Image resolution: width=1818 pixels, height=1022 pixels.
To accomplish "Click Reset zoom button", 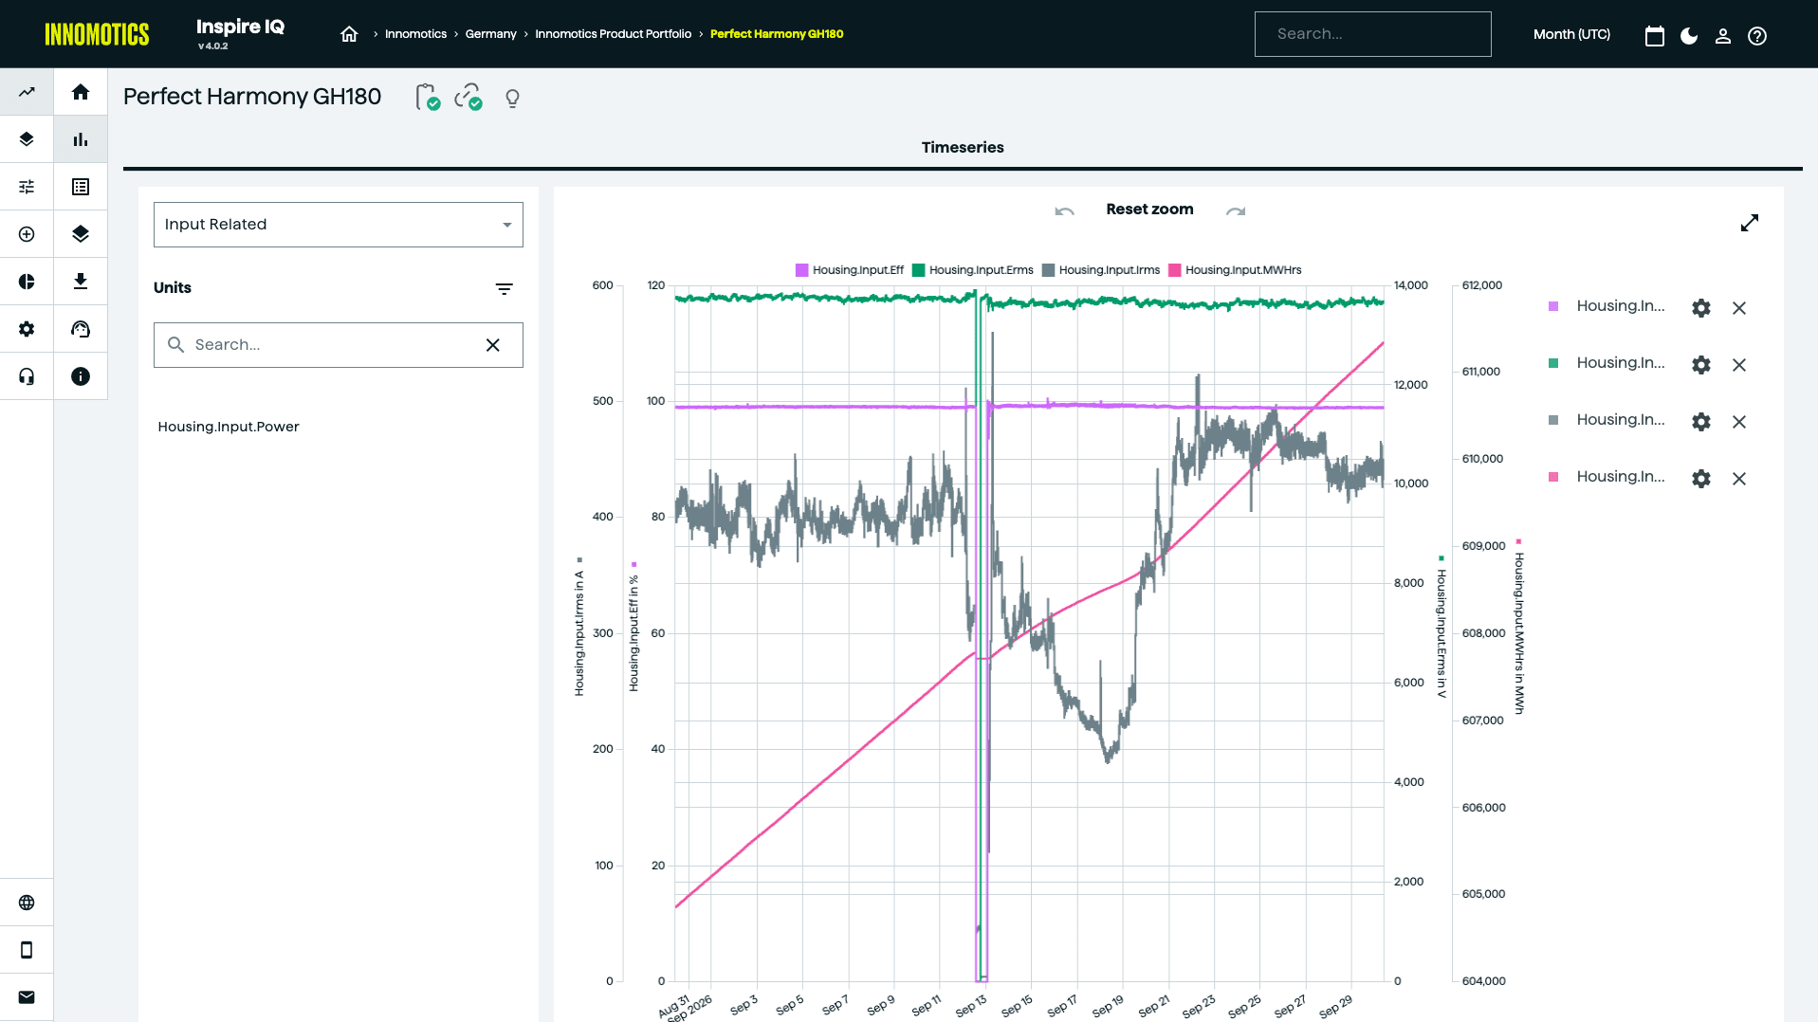I will 1149,210.
